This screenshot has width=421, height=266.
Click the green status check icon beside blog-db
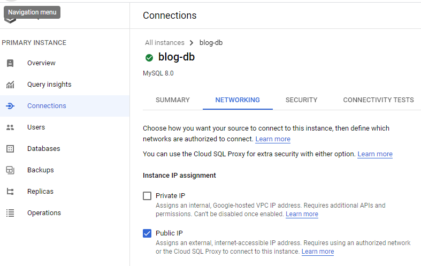[x=149, y=58]
